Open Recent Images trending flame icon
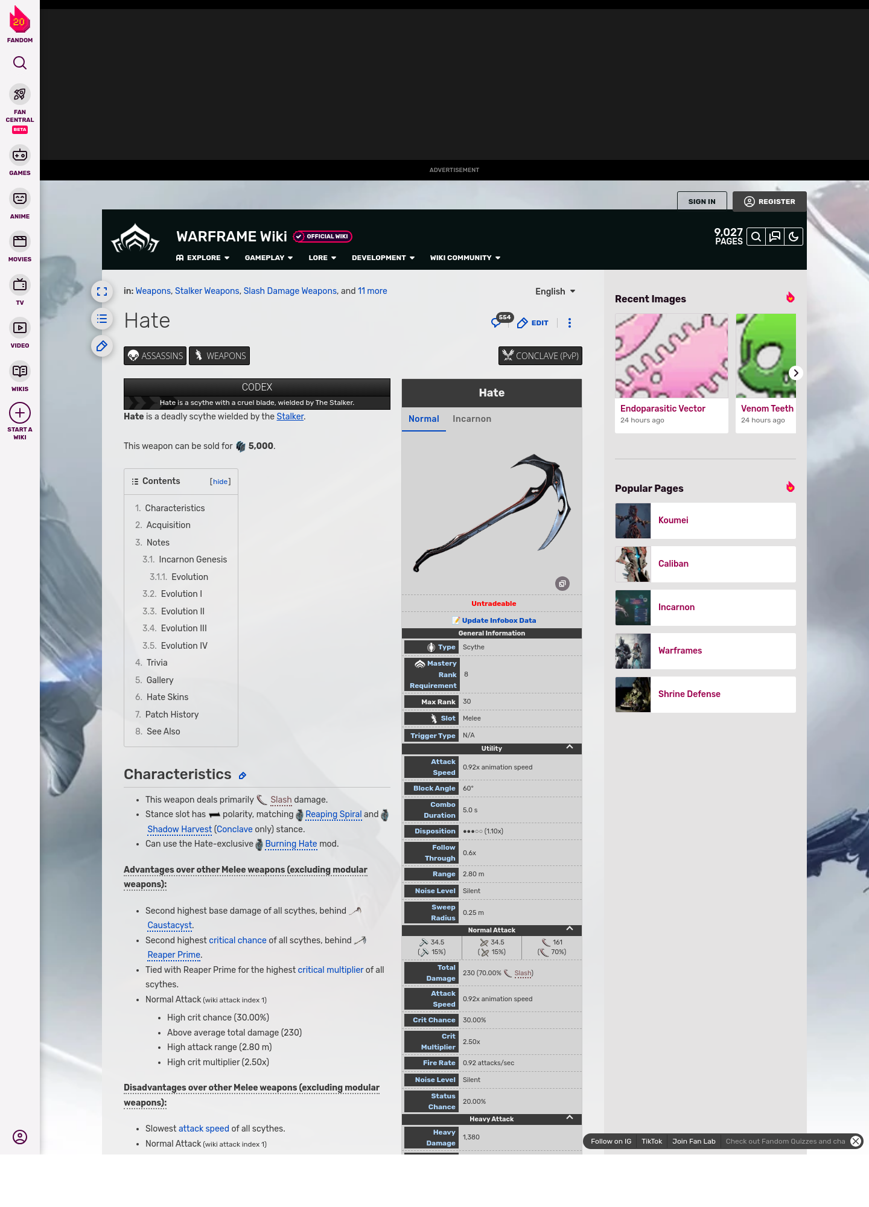This screenshot has height=1207, width=869. pos(790,298)
